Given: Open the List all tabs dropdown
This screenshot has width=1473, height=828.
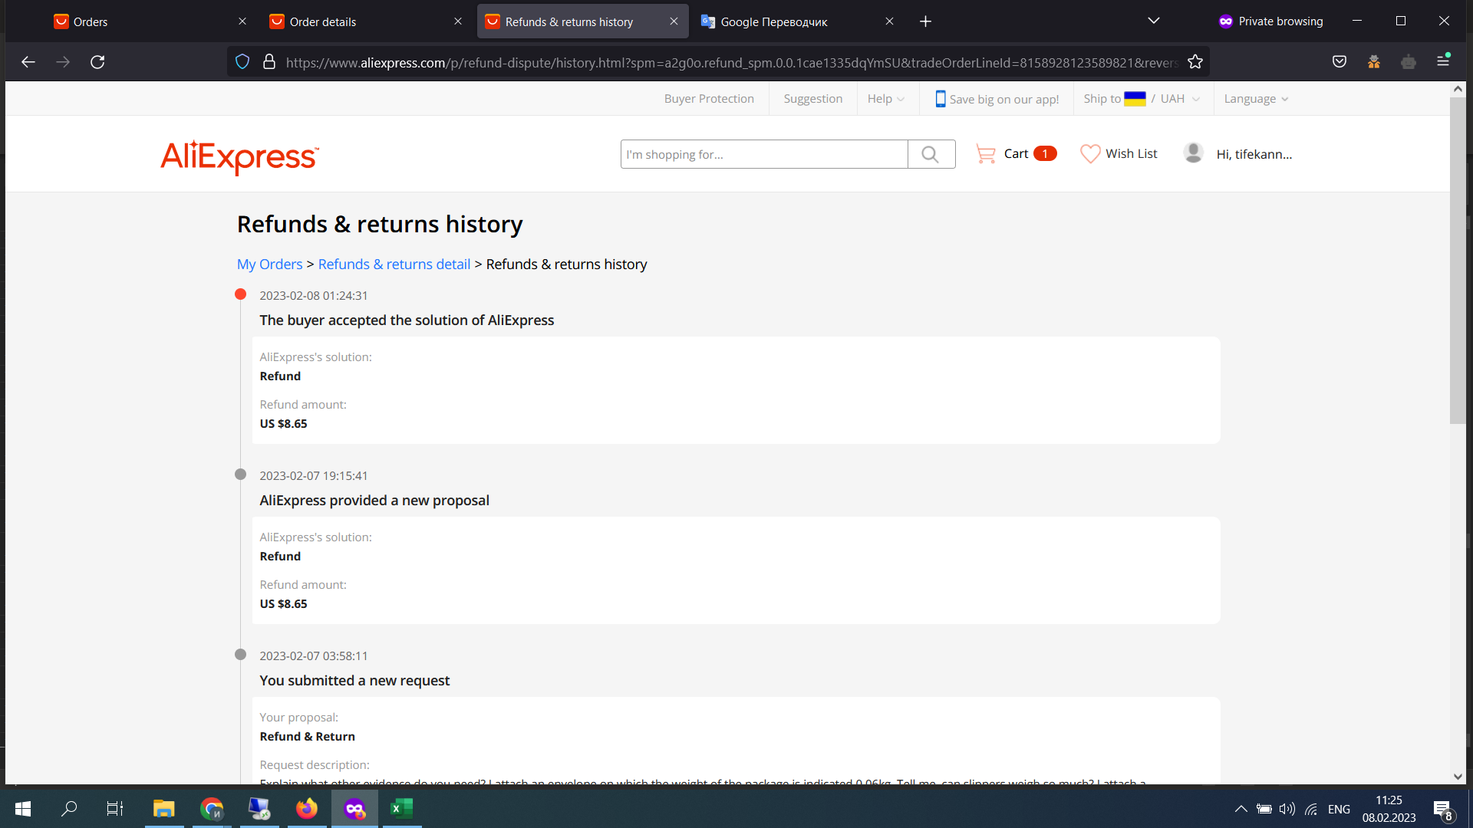Looking at the screenshot, I should [1154, 21].
